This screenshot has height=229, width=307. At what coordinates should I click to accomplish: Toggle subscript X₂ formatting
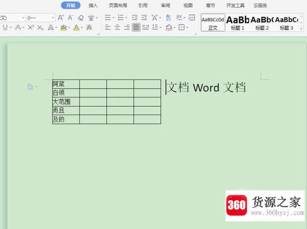(x=41, y=27)
